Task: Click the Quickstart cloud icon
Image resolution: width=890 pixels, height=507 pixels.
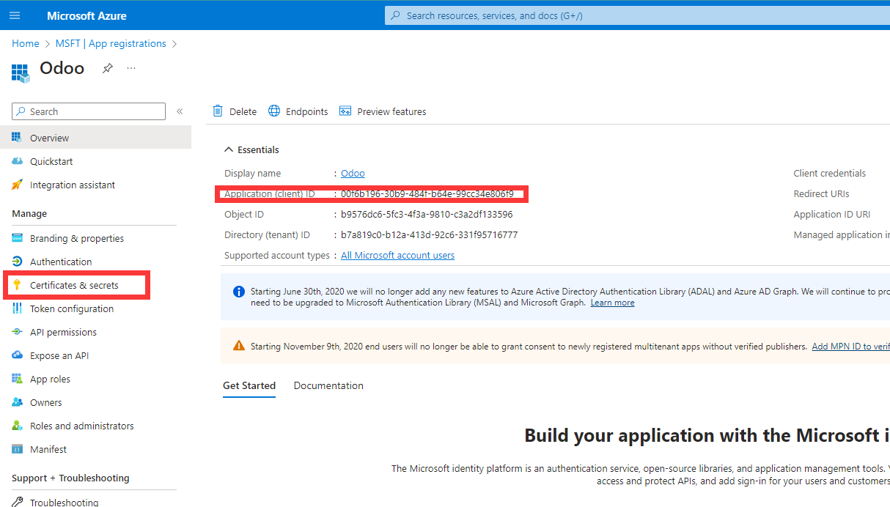Action: pos(17,161)
